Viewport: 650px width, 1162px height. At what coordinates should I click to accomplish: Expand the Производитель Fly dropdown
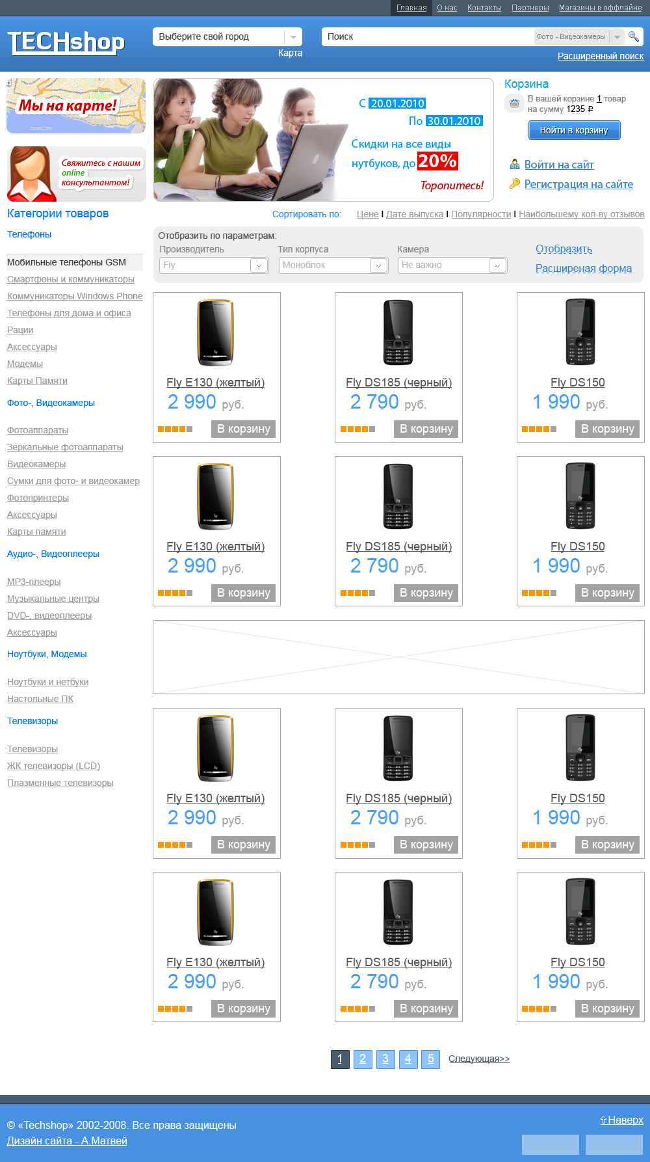259,265
